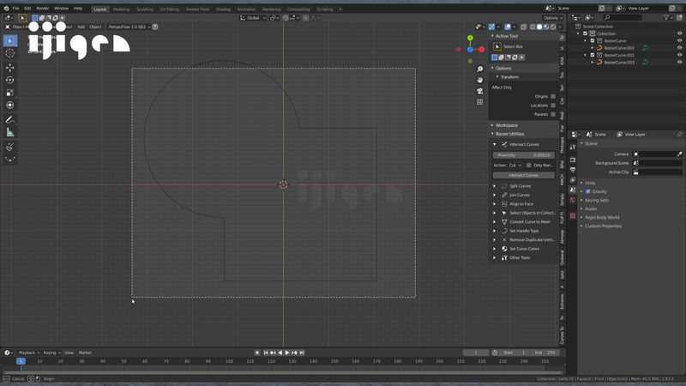Hide BezierCurve.002 with its eye icon
Viewport: 686px width, 386px height.
point(679,48)
